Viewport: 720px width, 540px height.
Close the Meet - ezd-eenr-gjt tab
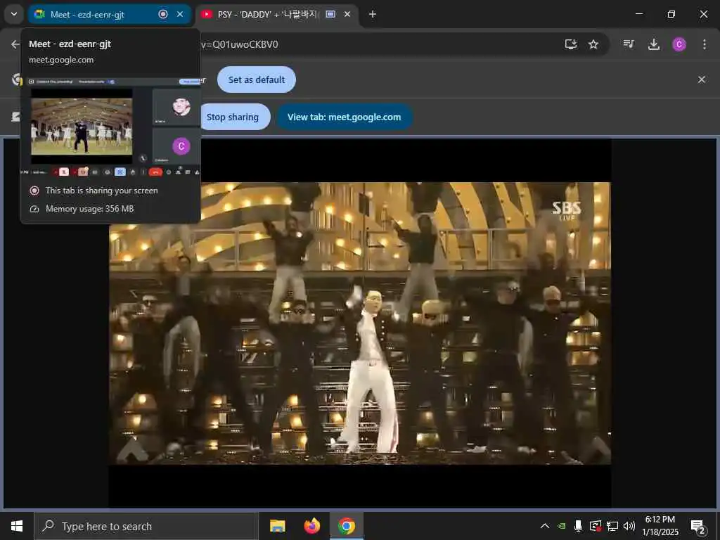click(x=180, y=14)
